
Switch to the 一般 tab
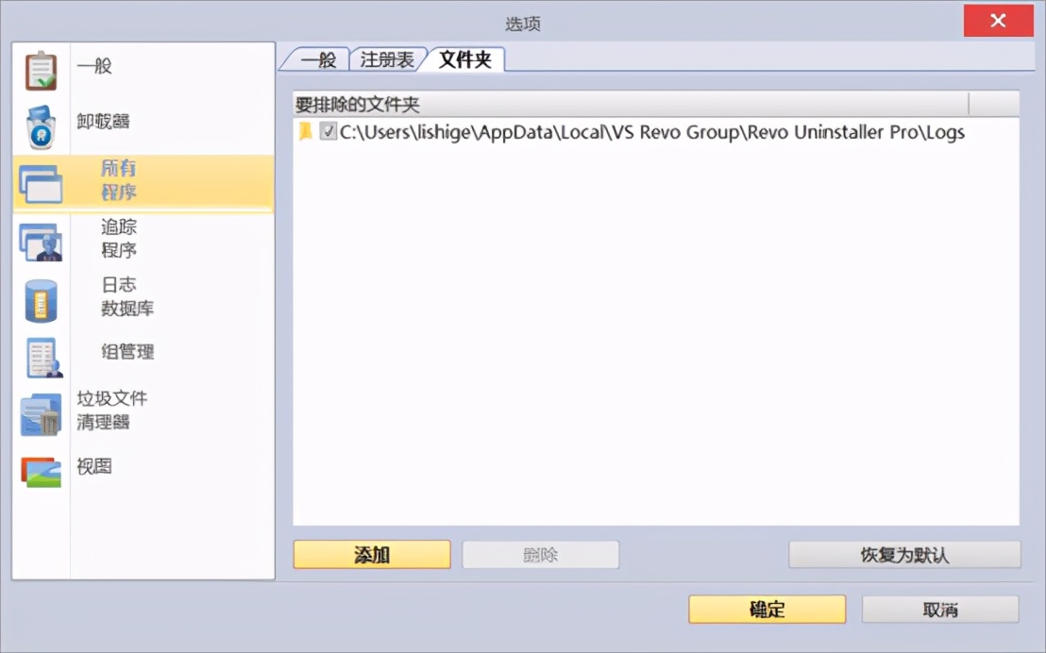pos(318,60)
